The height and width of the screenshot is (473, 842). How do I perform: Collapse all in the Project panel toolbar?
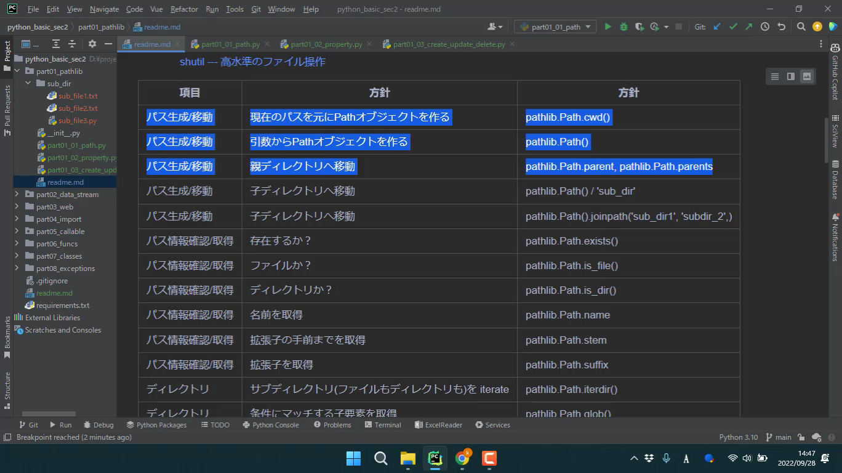[x=72, y=44]
